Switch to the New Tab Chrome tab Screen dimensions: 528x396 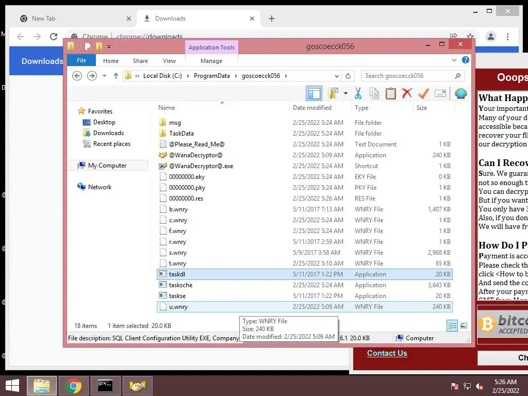75,19
